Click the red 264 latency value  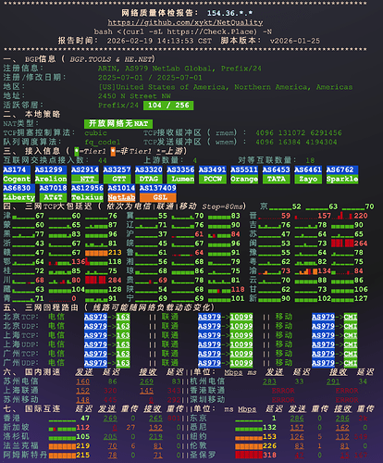coord(361,244)
